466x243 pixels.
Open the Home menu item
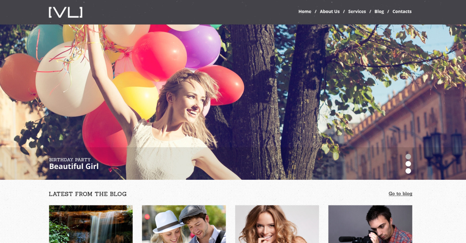click(305, 12)
